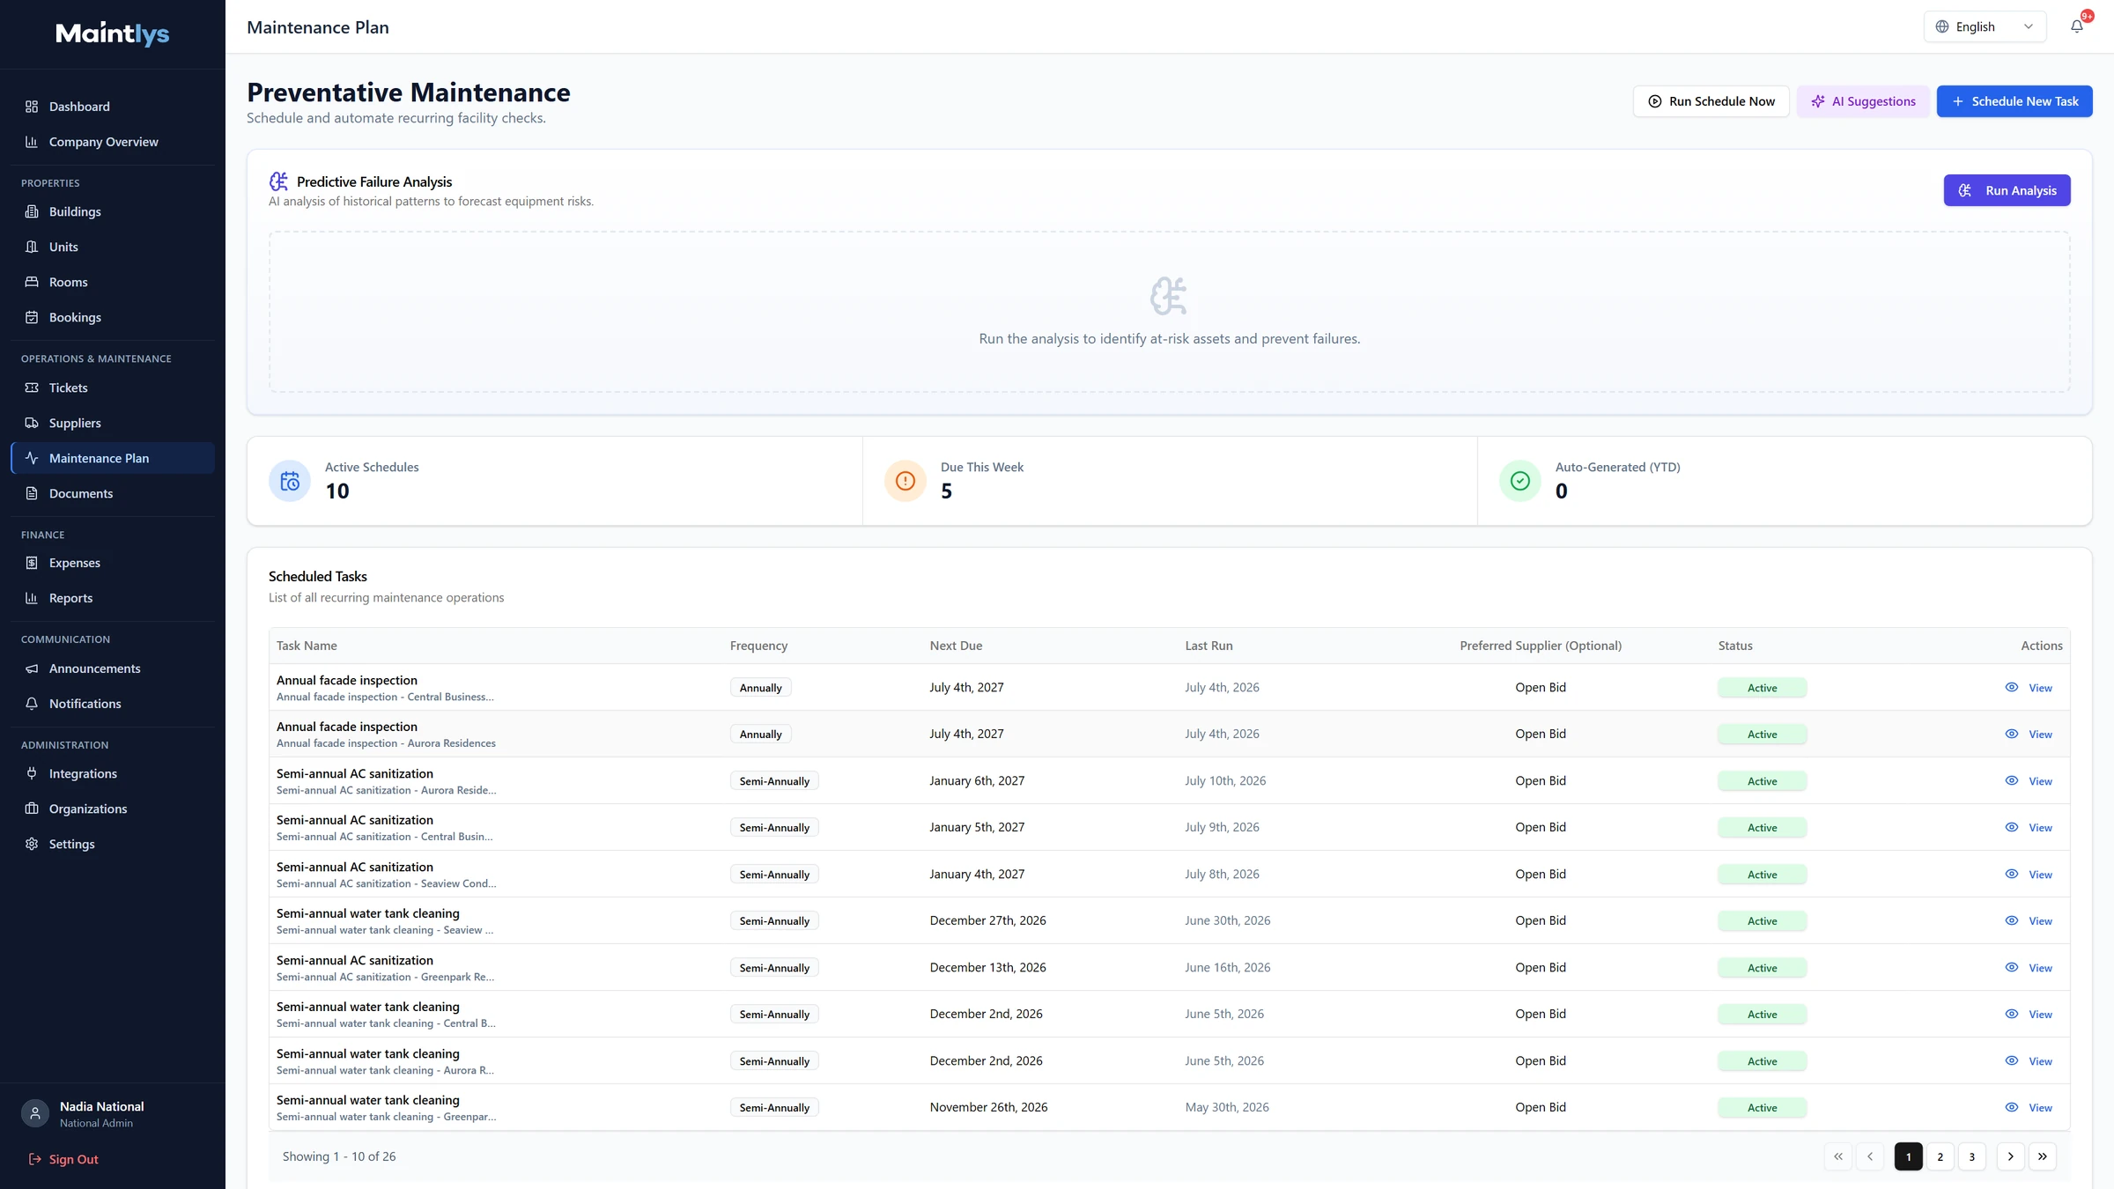Go to the next page arrow
The height and width of the screenshot is (1189, 2114).
[2011, 1156]
